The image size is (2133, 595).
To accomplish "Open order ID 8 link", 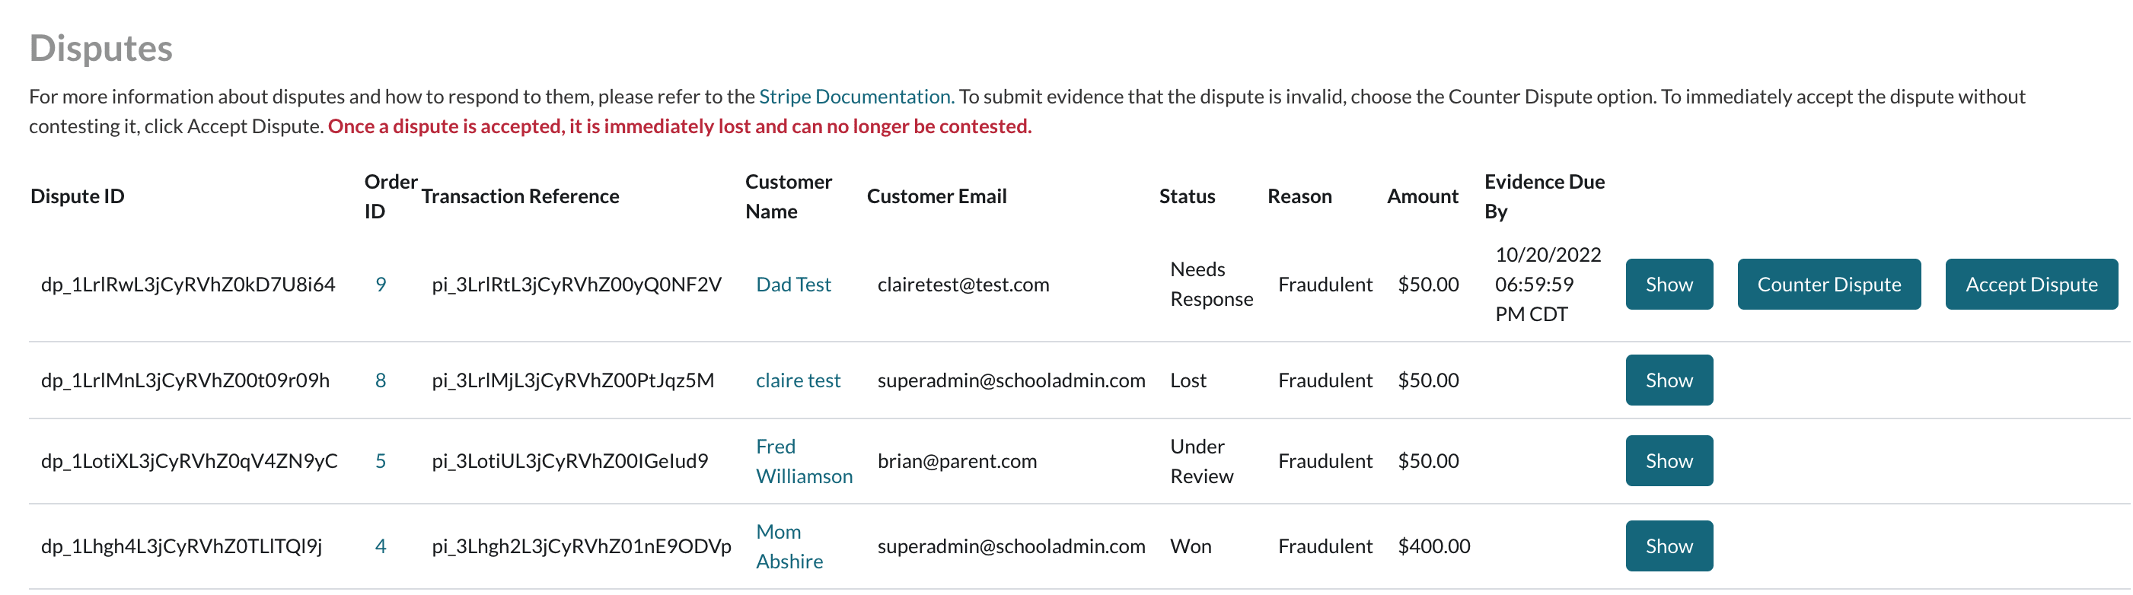I will coord(381,380).
